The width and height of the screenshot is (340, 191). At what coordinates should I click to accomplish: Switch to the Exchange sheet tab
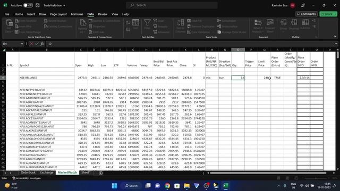tap(47, 172)
